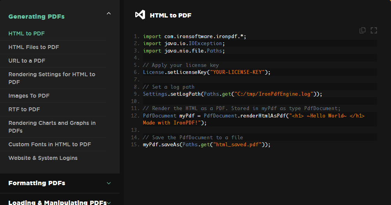Open code in full screen mode

click(374, 30)
